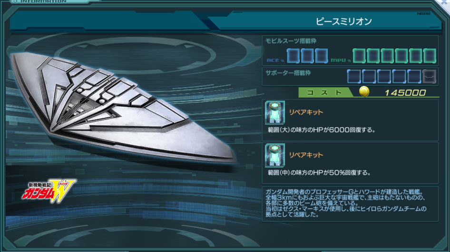Click the 145000 cost value
Screen dimensions: 450x252
(405, 93)
